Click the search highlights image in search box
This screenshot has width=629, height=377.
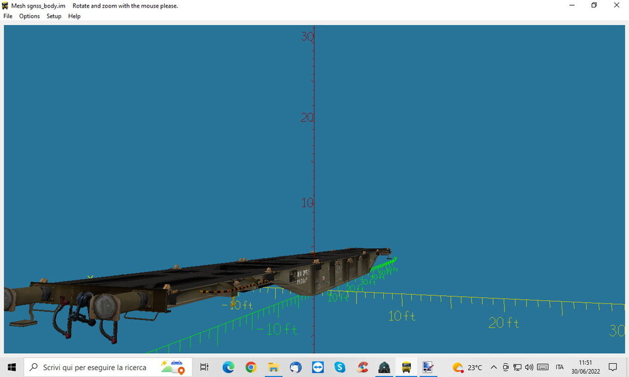tap(173, 367)
